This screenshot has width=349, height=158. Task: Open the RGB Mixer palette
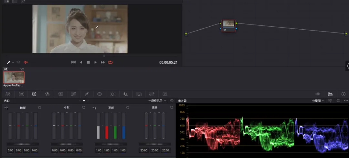(x=47, y=94)
